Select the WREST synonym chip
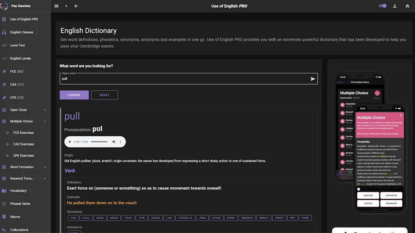 click(264, 218)
